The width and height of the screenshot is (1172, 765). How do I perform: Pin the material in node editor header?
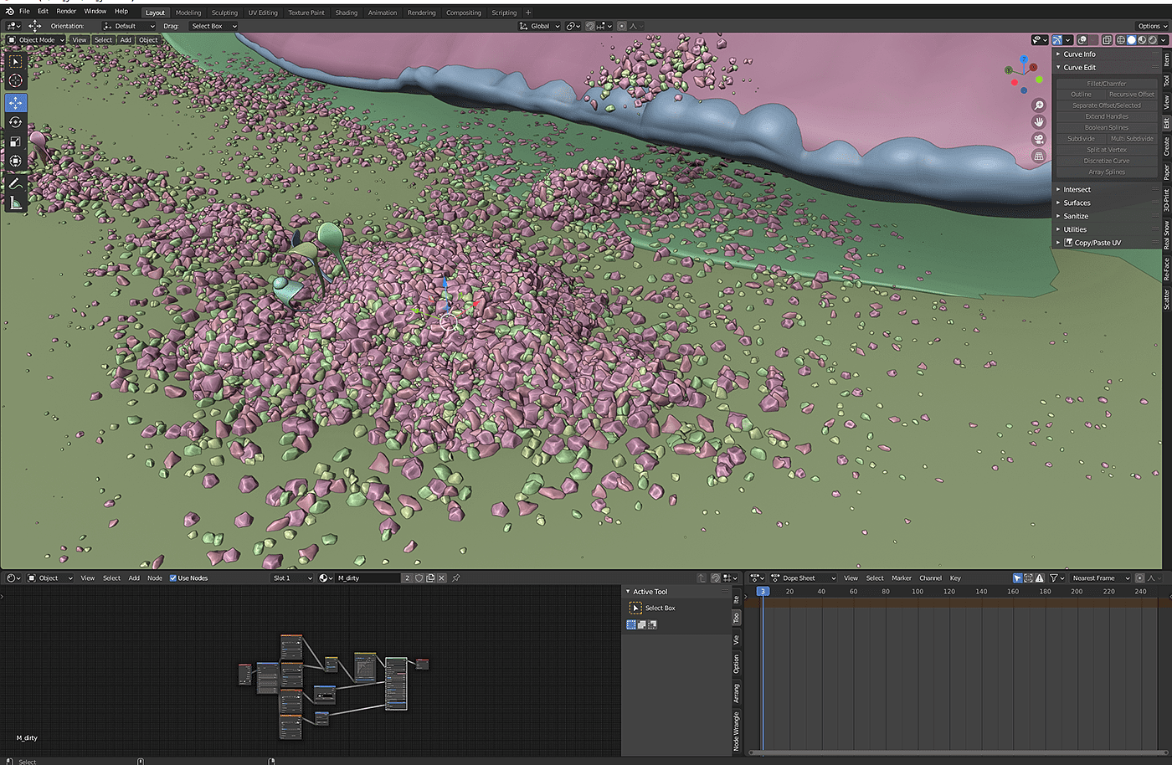point(456,578)
